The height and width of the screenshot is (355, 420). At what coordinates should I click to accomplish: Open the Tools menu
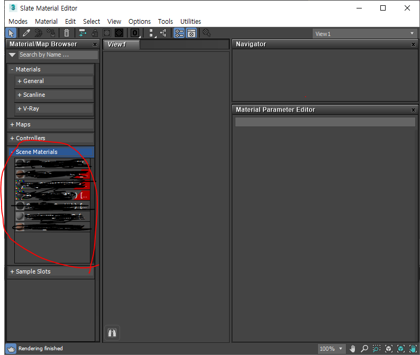pyautogui.click(x=165, y=22)
